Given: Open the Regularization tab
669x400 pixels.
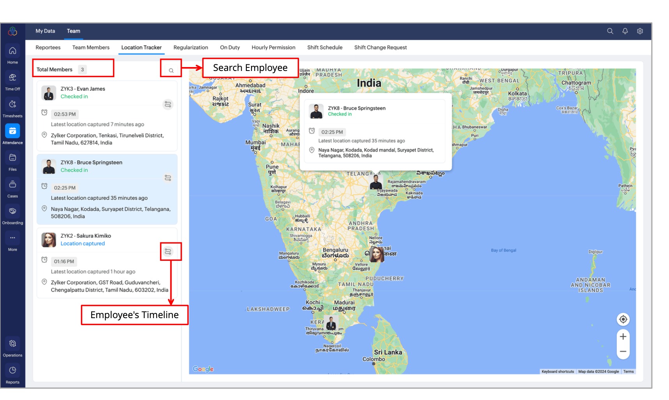Looking at the screenshot, I should point(191,48).
